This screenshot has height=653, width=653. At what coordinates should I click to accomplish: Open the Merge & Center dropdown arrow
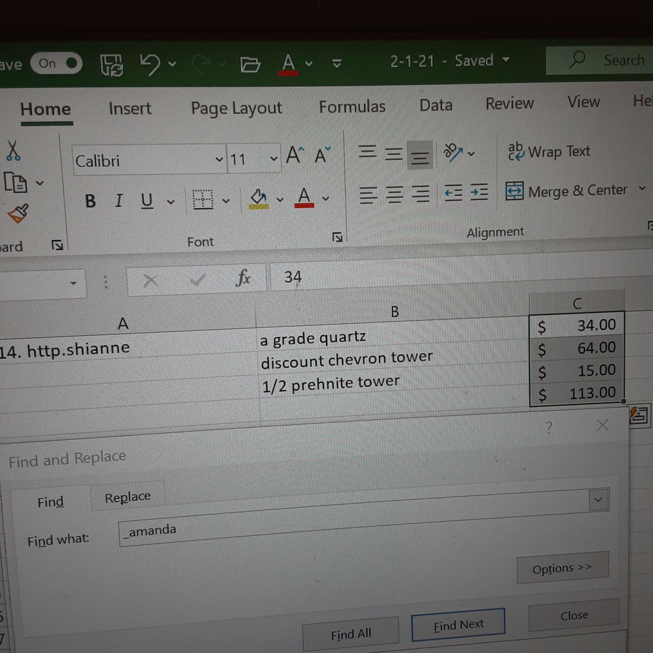pyautogui.click(x=642, y=189)
